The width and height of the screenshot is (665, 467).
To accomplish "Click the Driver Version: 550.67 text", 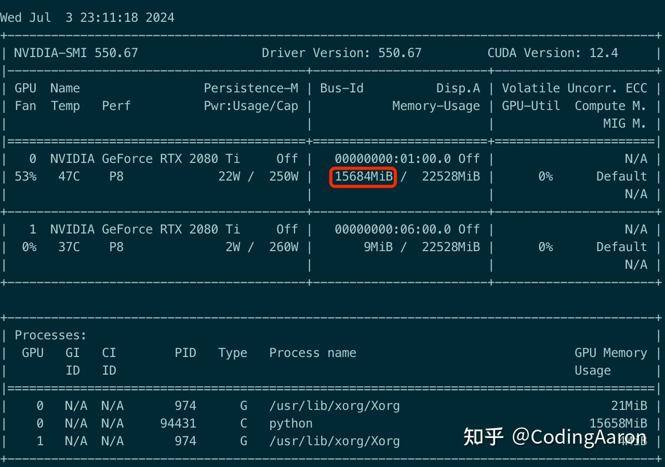I will coord(341,53).
